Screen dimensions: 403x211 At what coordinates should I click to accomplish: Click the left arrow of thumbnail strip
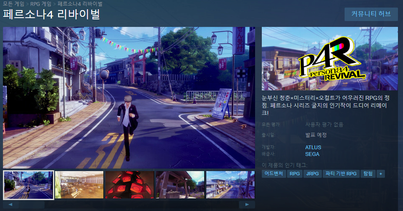point(11,205)
